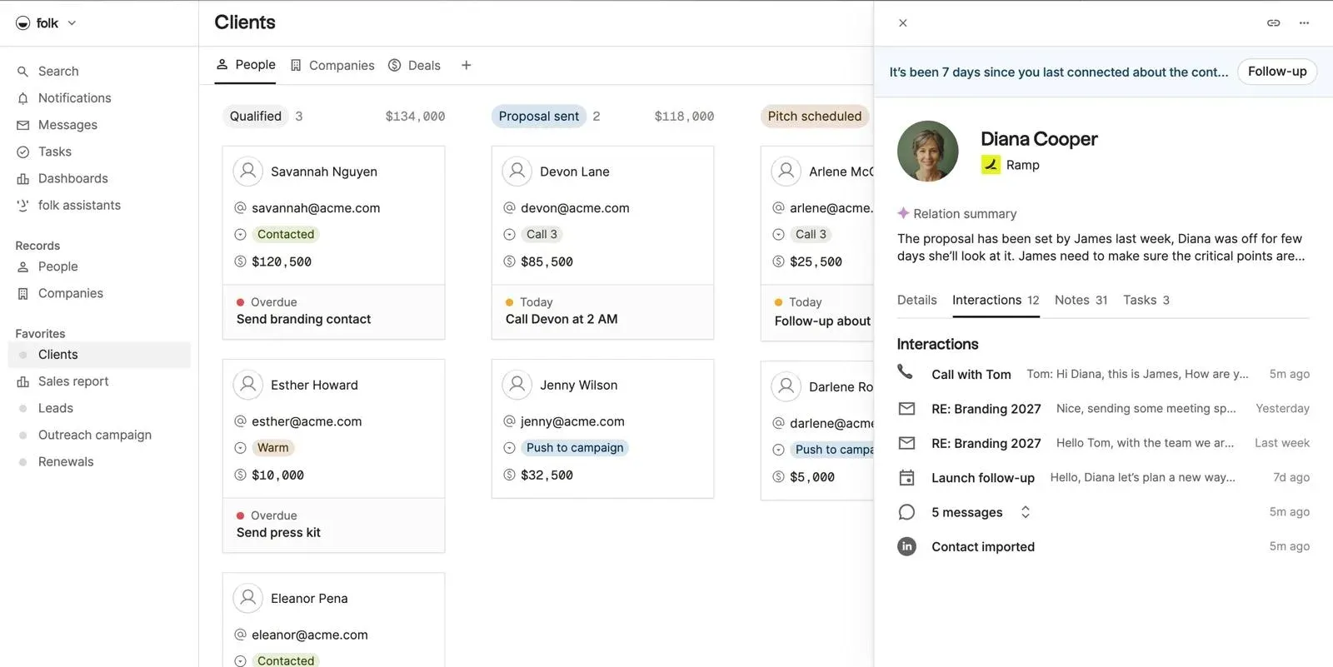This screenshot has width=1333, height=667.
Task: Close the Diana Cooper panel
Action: (903, 23)
